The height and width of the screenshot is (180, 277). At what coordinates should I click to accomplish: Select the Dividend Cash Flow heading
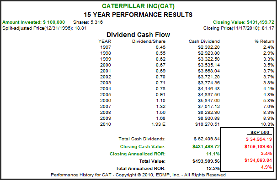click(x=138, y=35)
